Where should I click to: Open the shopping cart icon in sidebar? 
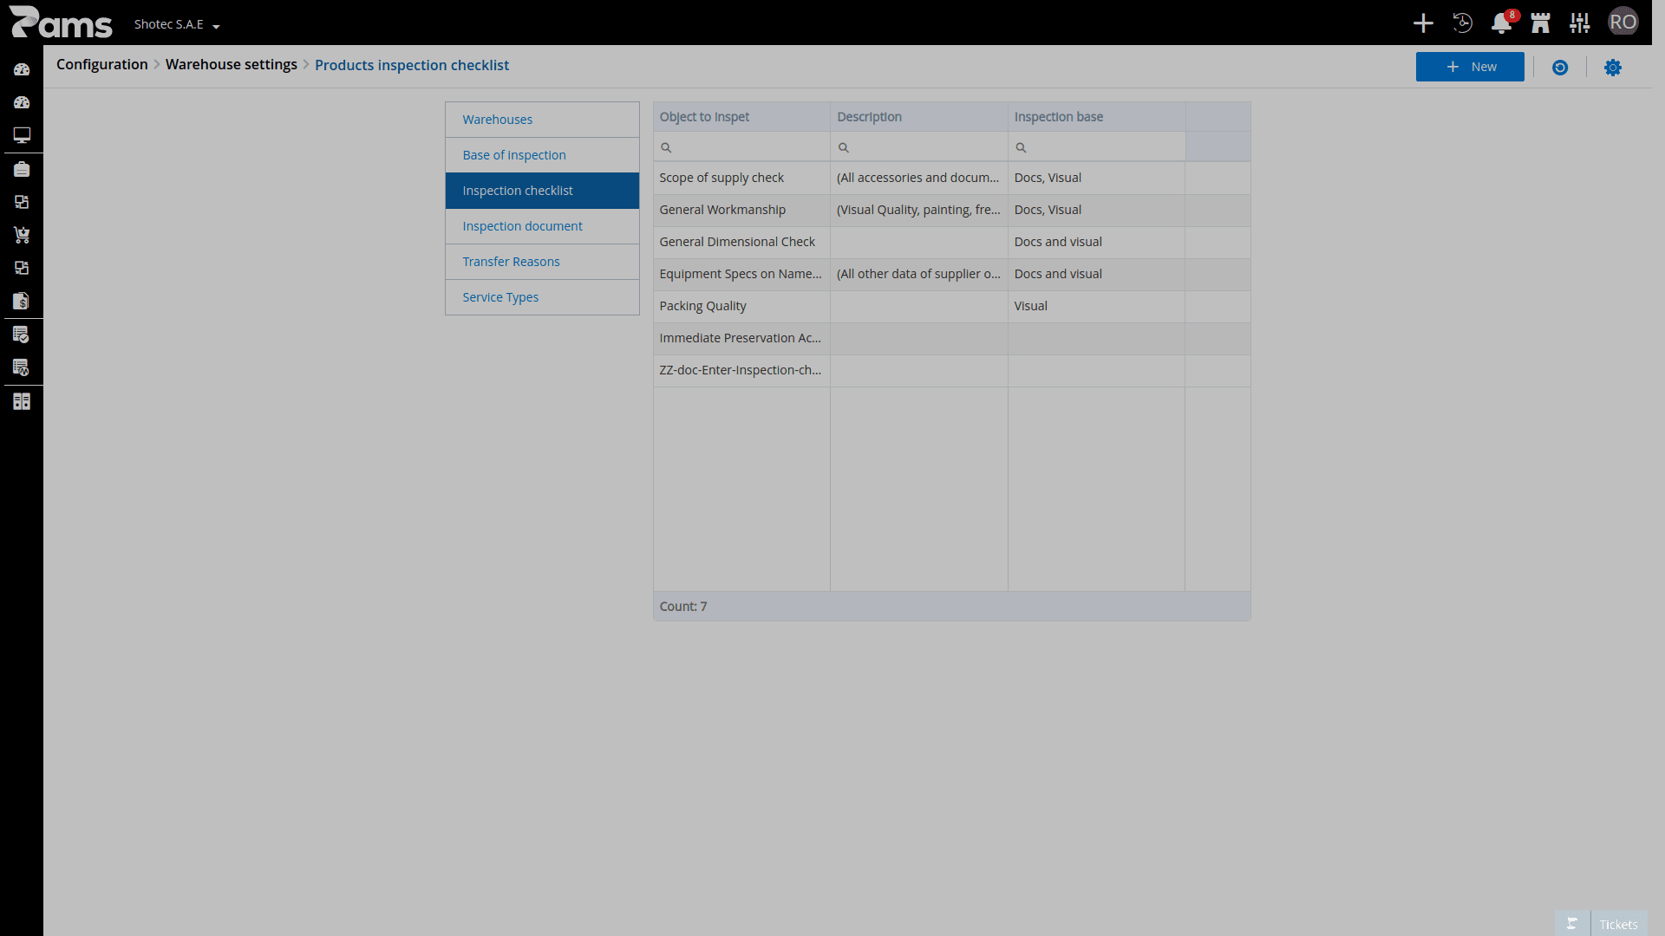pyautogui.click(x=22, y=235)
